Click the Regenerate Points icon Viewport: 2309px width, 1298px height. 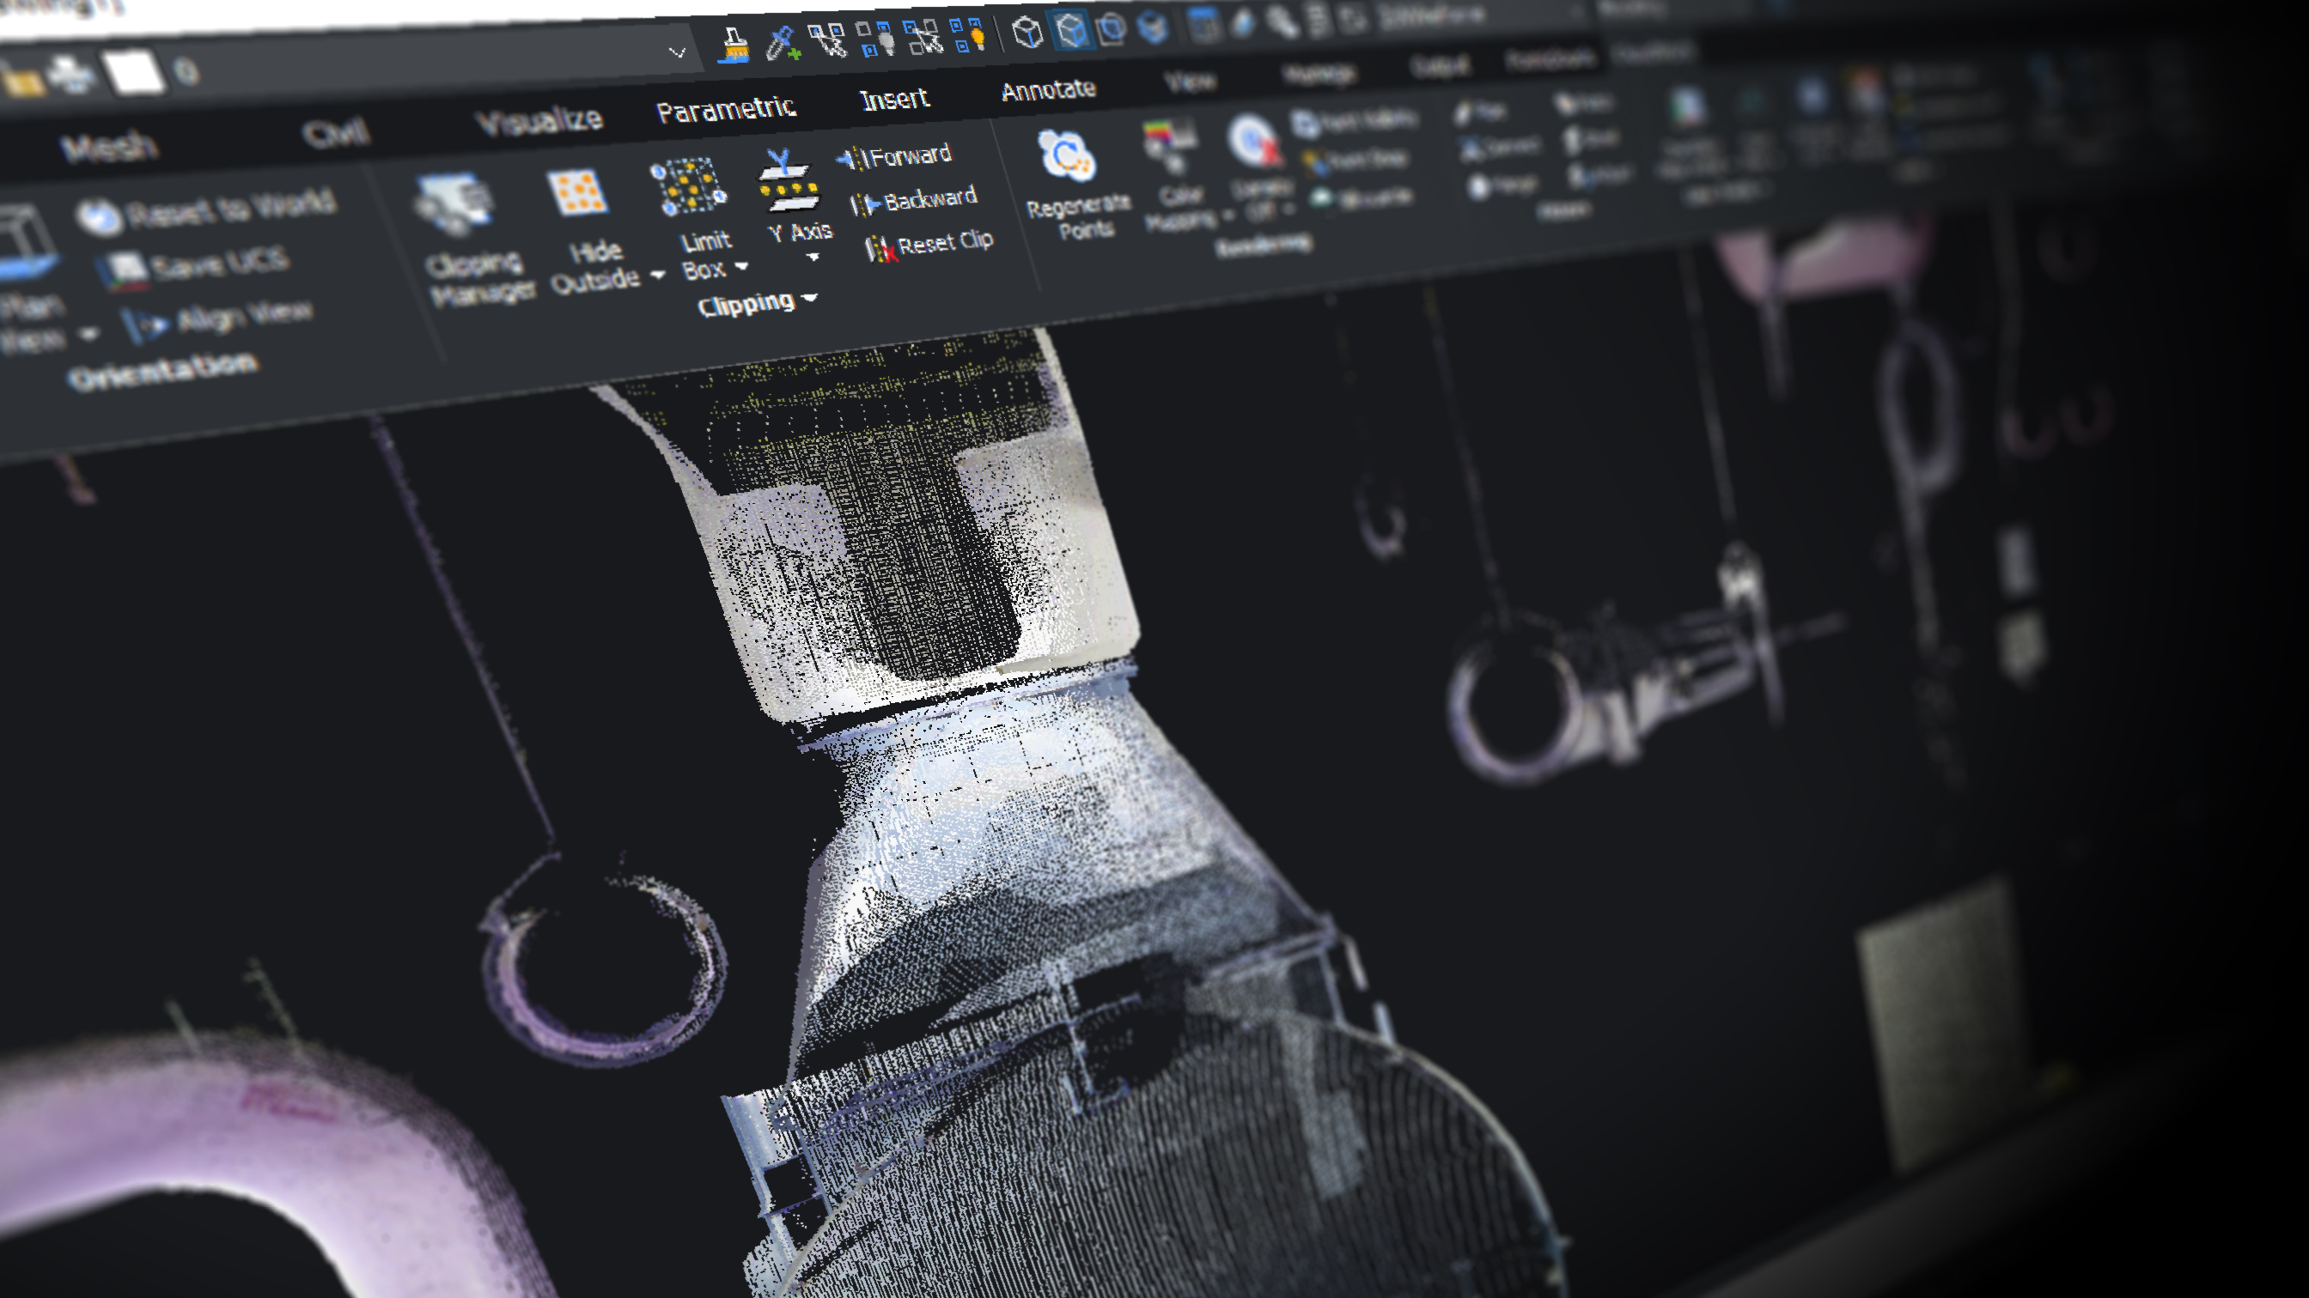1067,156
